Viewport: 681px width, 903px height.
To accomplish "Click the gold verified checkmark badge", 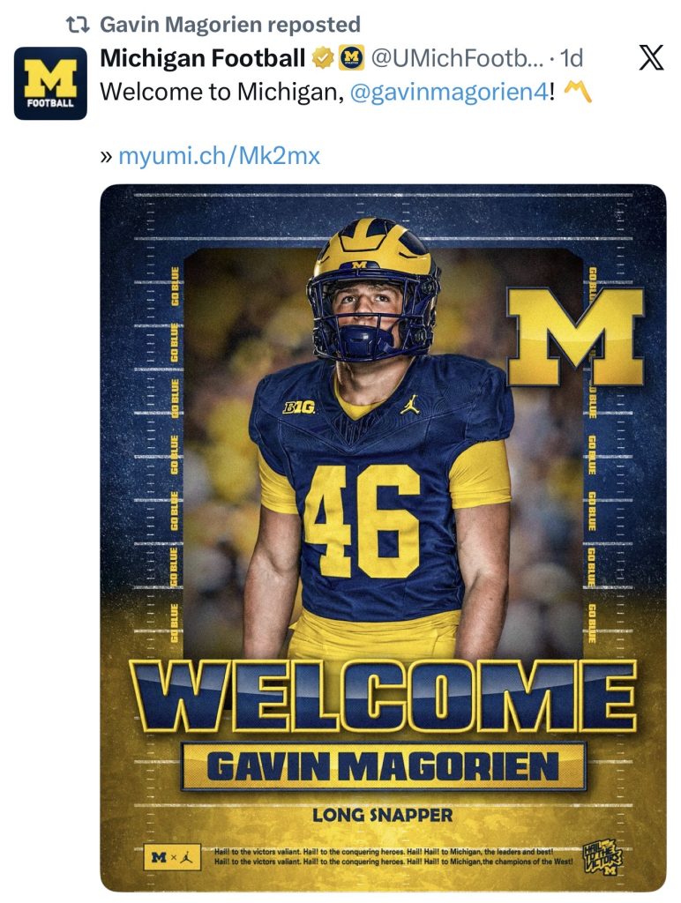I will pos(323,59).
